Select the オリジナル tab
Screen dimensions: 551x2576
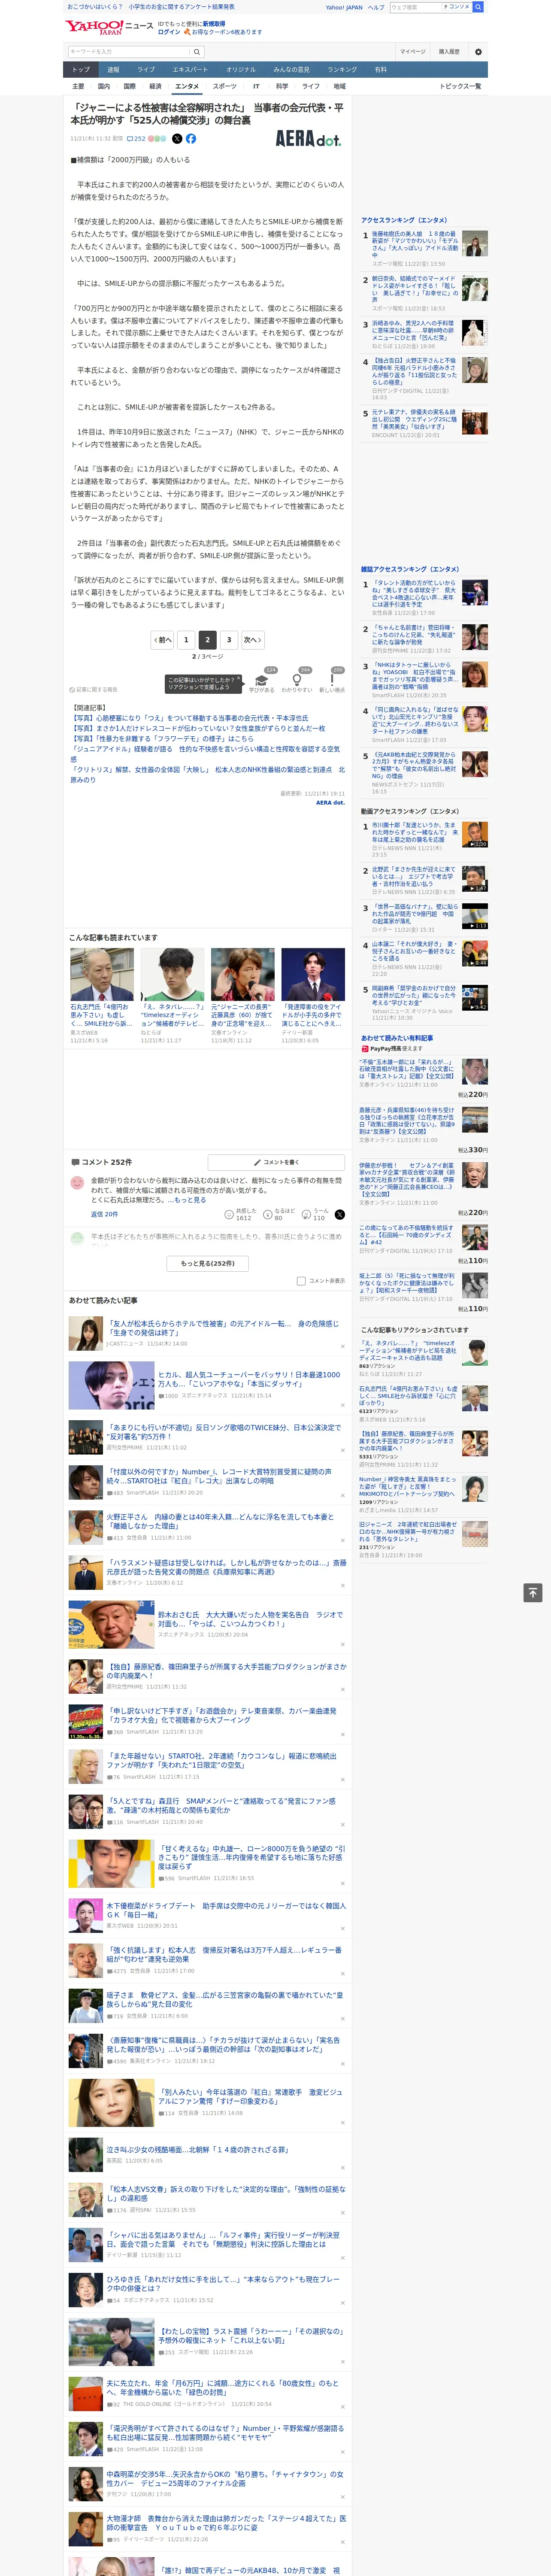(241, 70)
